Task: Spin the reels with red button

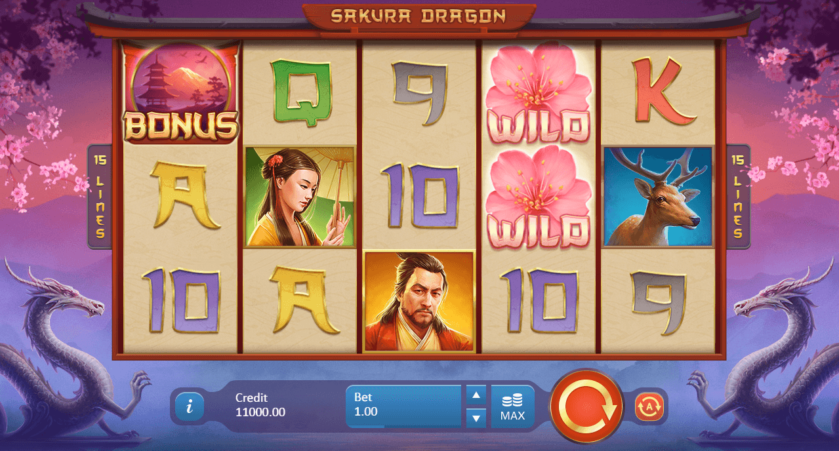Action: (x=587, y=407)
